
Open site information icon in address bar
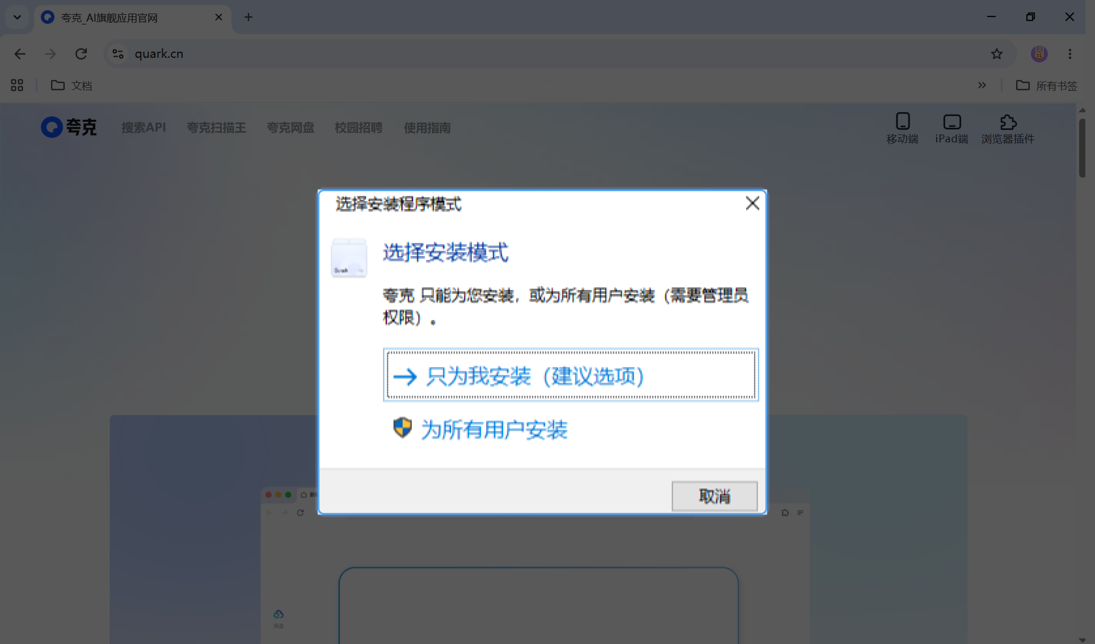[118, 54]
